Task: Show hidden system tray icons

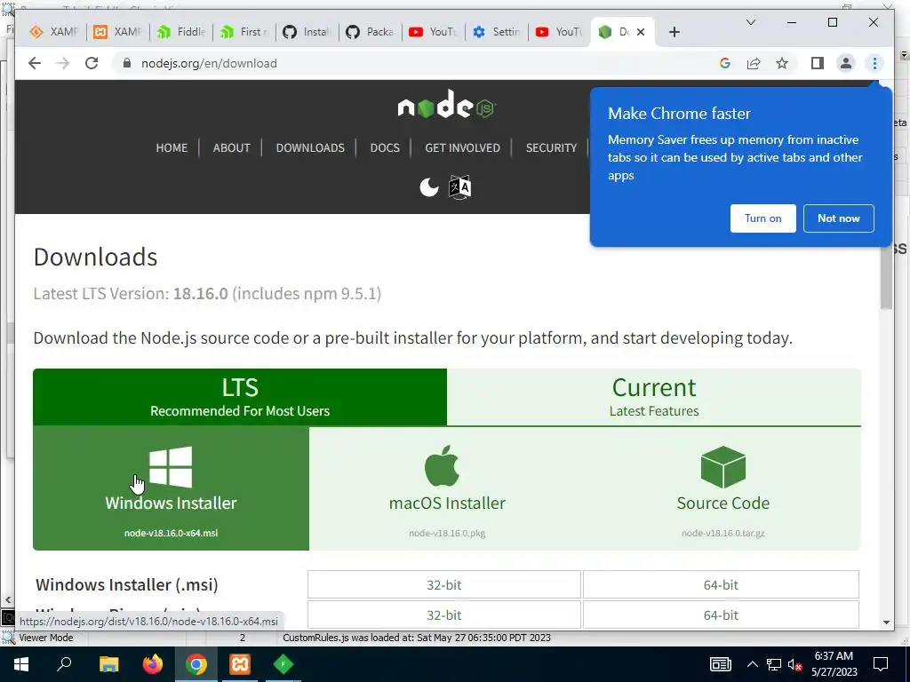Action: coord(752,664)
